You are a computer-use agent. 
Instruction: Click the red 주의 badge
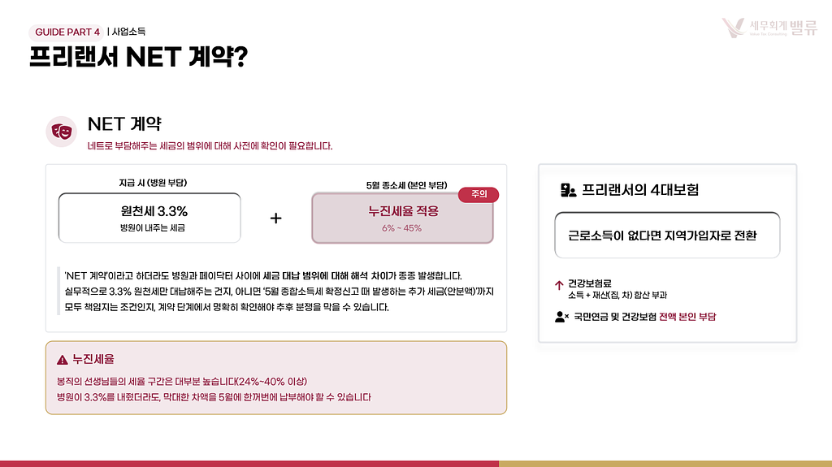(479, 195)
